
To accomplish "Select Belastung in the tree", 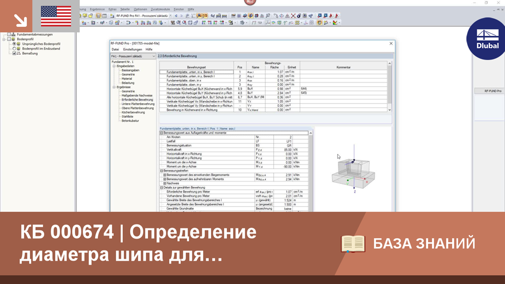I will click(128, 83).
